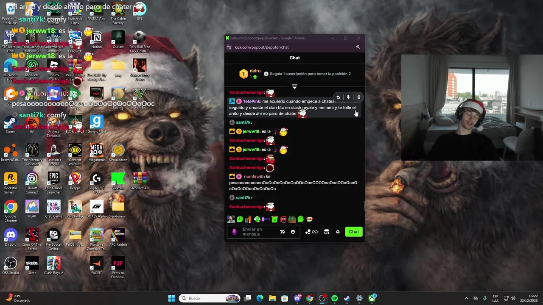The width and height of the screenshot is (543, 305).
Task: Open Google Chrome desktop shortcut
Action: (11, 211)
